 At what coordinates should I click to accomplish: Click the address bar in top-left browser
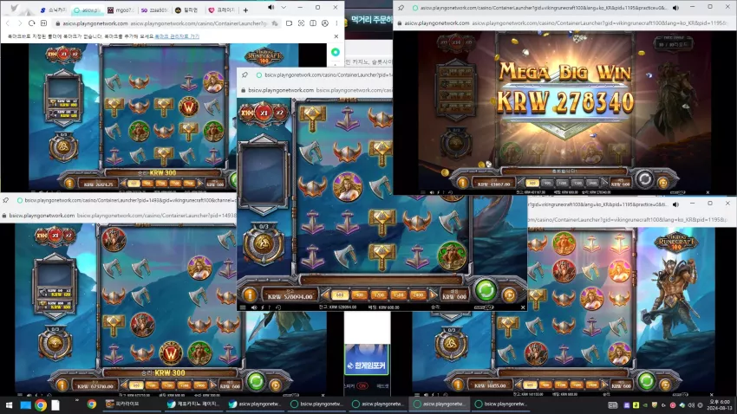166,23
